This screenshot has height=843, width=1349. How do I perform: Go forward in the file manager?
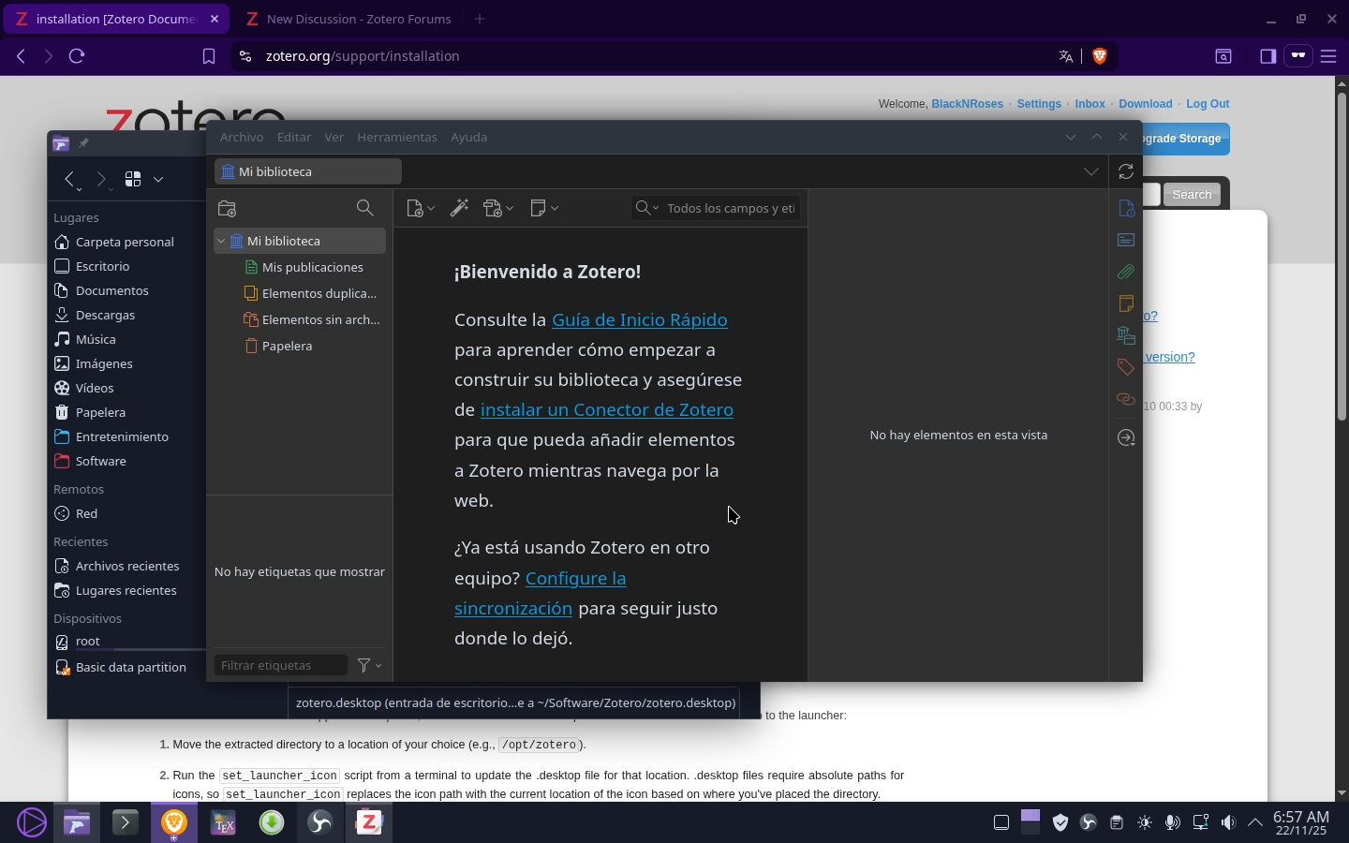(x=101, y=179)
